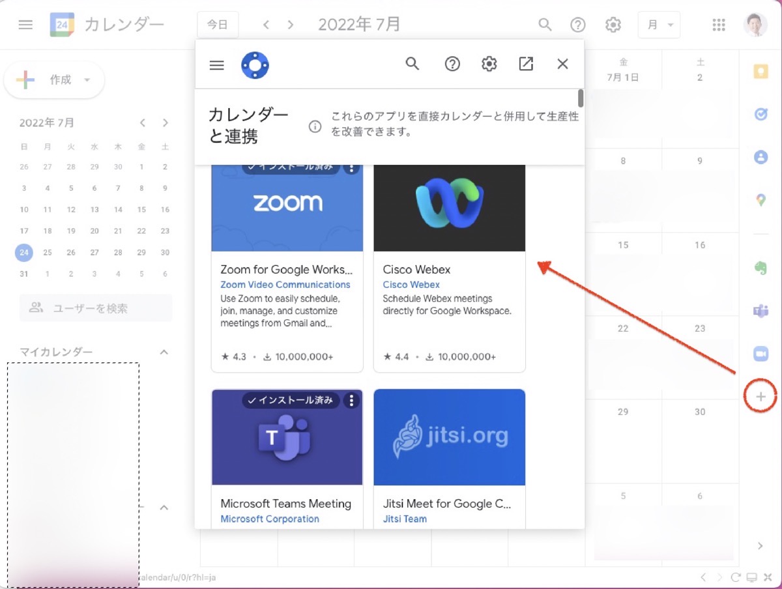Open Google Tasks in side panel
Screen dimensions: 782x589
click(x=760, y=114)
